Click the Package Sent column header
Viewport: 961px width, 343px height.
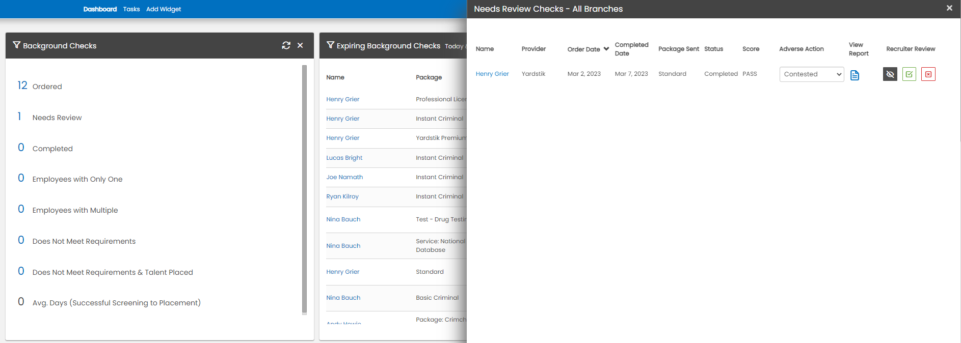(x=679, y=49)
